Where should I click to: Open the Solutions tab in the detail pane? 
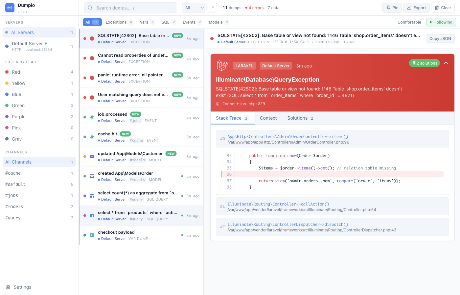pyautogui.click(x=300, y=118)
